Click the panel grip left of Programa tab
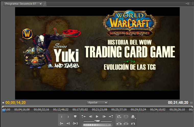This screenshot has height=127, width=194. pos(2,4)
